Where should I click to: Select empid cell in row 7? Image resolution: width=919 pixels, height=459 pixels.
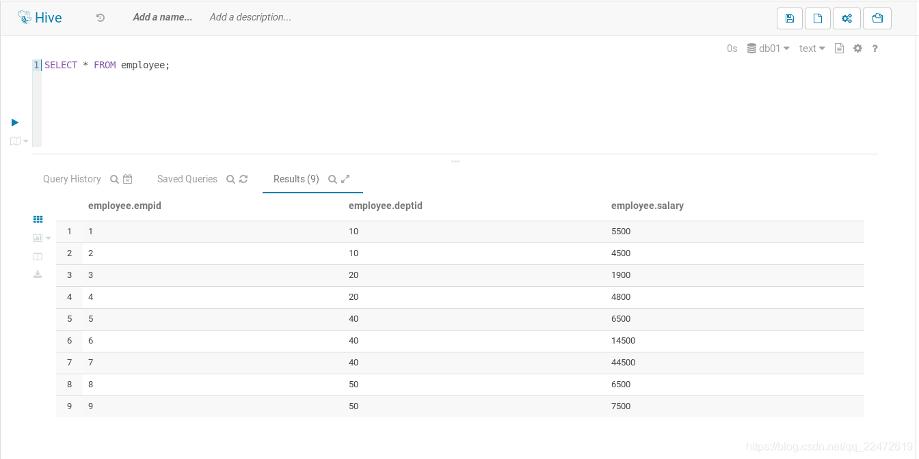coord(90,363)
